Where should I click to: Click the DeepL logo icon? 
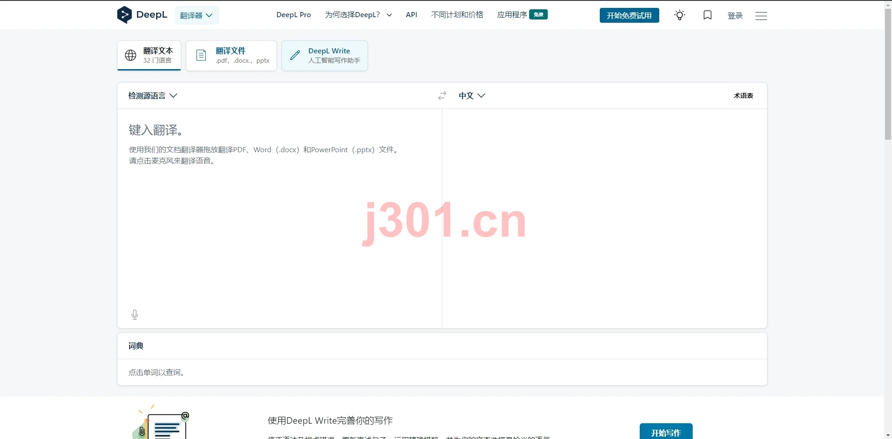click(x=125, y=15)
